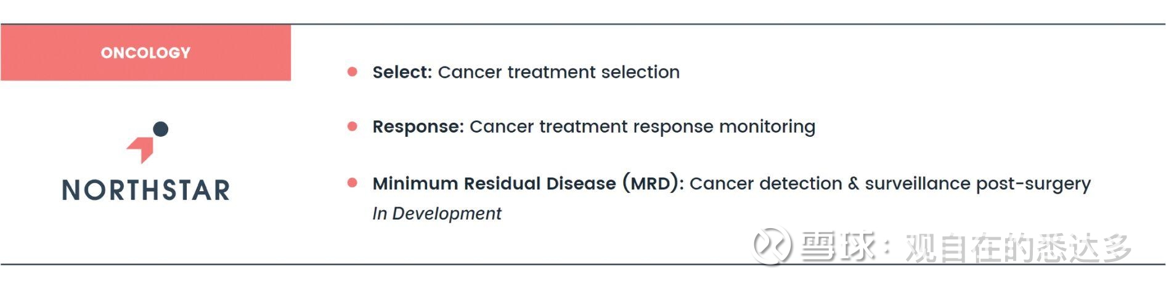Click the '(MRD):' abbreviation
Image resolution: width=1166 pixels, height=283 pixels.
coord(653,184)
